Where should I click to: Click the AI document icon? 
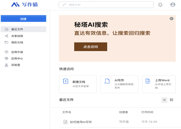pyautogui.click(x=107, y=81)
